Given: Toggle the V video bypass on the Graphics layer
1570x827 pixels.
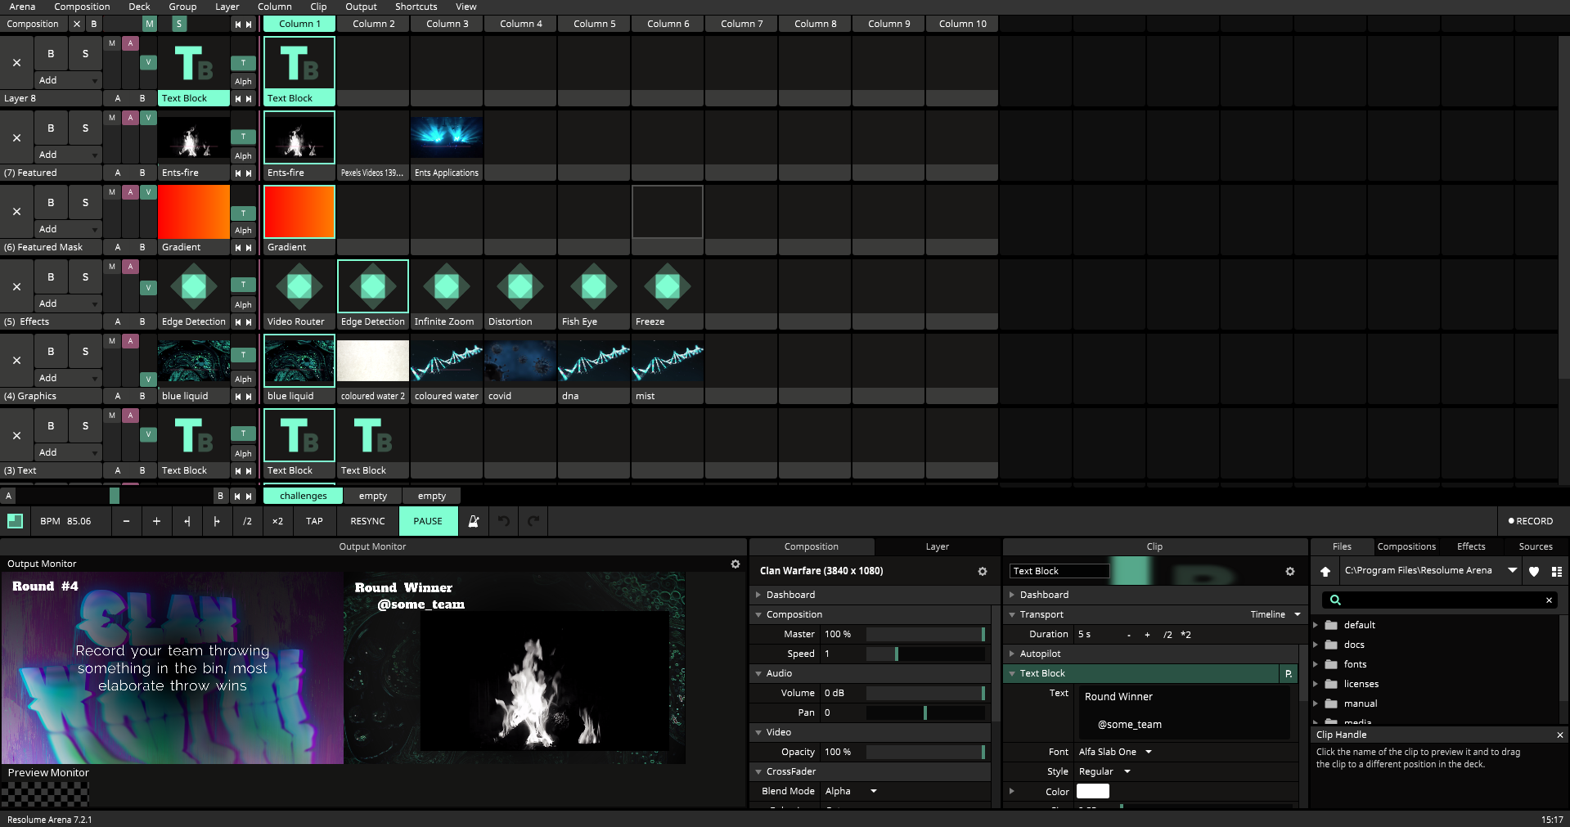Looking at the screenshot, I should click(148, 379).
